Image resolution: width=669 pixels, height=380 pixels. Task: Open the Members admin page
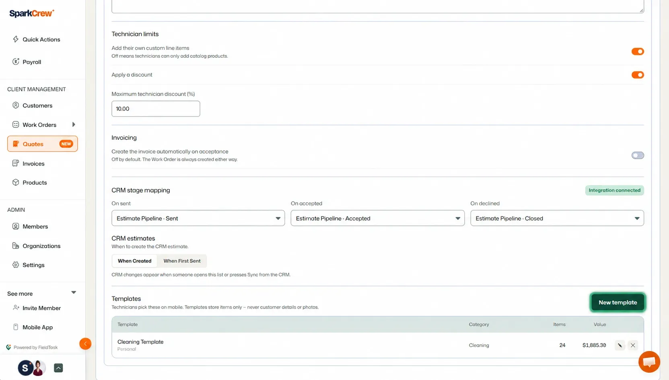point(35,226)
